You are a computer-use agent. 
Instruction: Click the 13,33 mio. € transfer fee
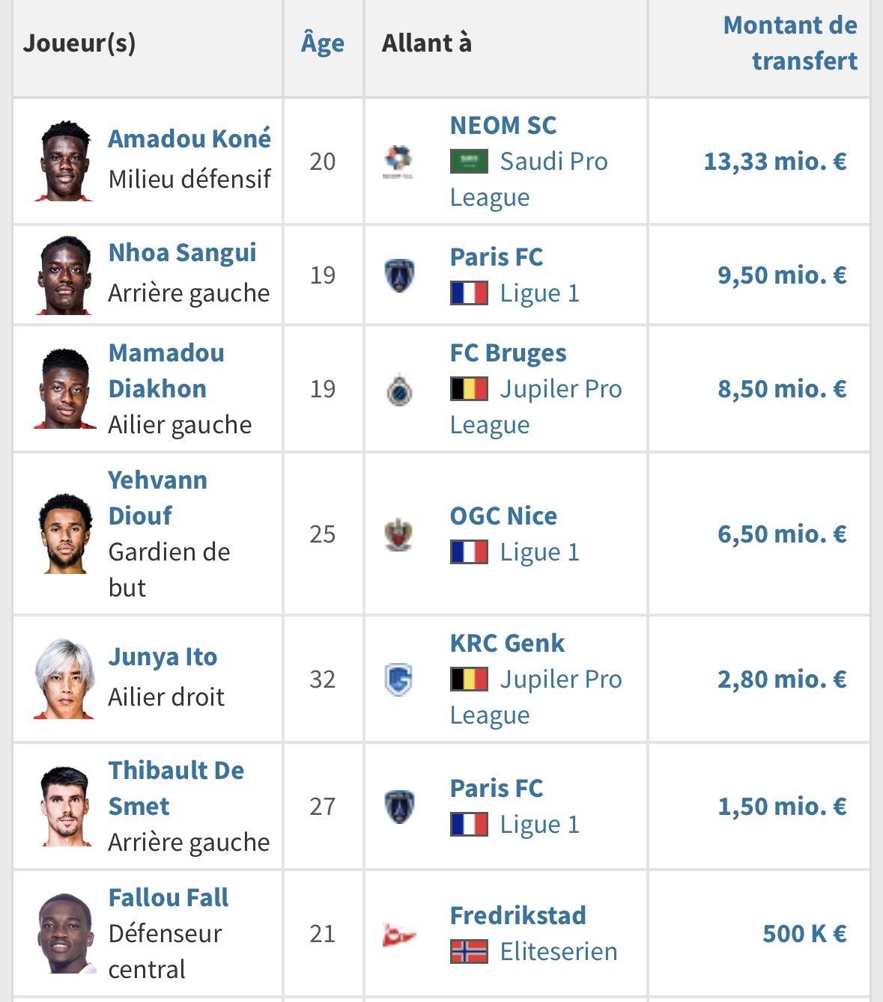pyautogui.click(x=774, y=162)
